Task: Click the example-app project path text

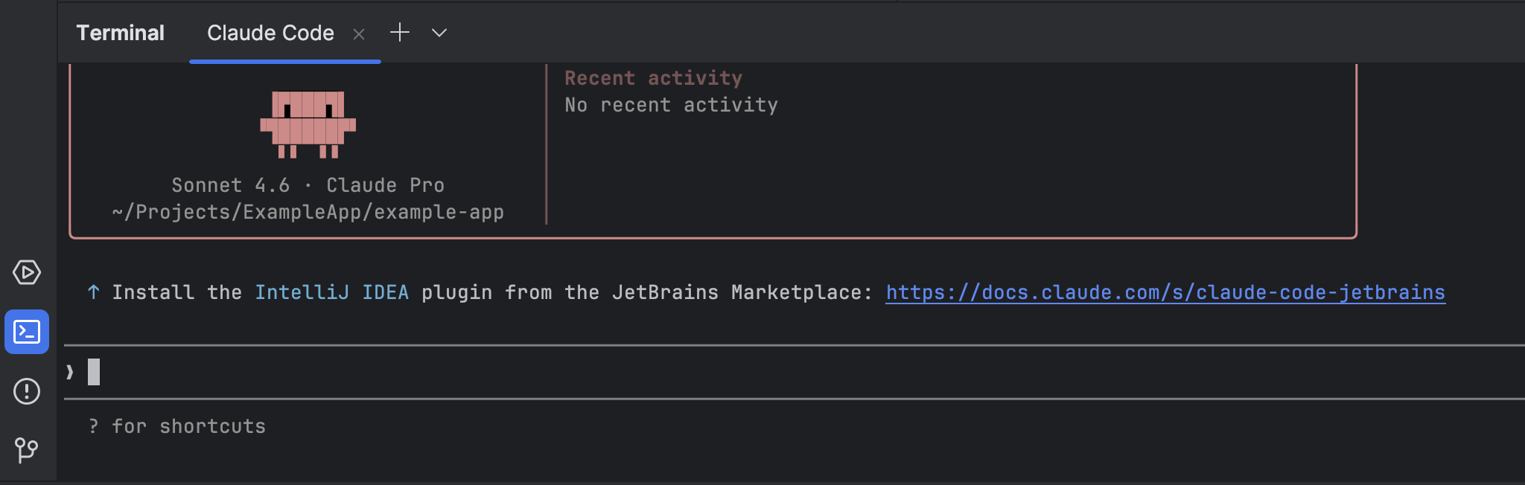Action: 308,212
